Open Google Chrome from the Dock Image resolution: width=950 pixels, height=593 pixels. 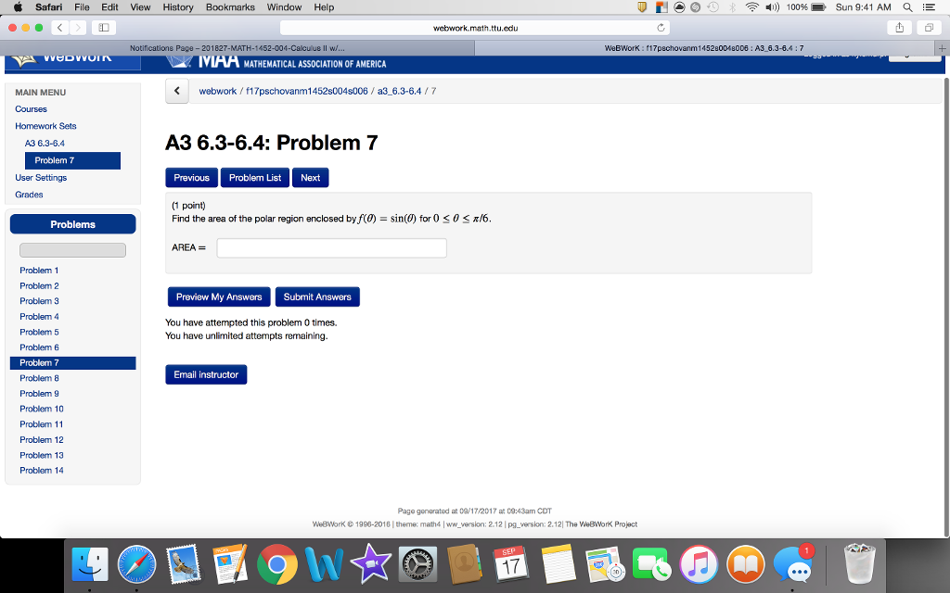tap(277, 563)
